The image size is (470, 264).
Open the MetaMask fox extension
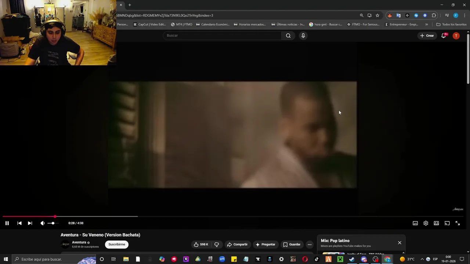coord(390,15)
